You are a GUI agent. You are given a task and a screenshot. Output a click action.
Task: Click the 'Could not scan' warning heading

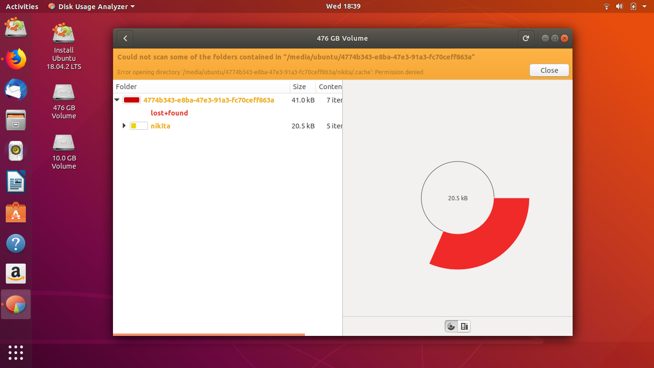[x=296, y=57]
